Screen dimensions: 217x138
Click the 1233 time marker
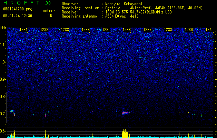tap(65, 30)
